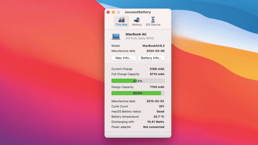The height and width of the screenshot is (145, 258).
Task: Select the 32.7 °C temperature value
Action: coord(159,117)
